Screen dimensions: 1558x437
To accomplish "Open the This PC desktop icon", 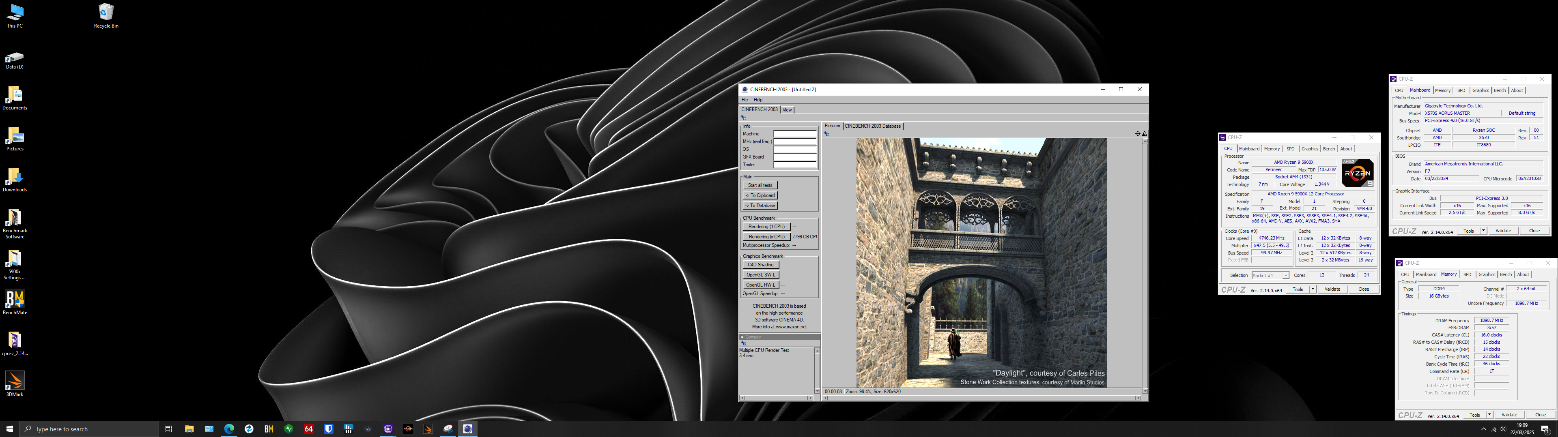I will 15,16.
